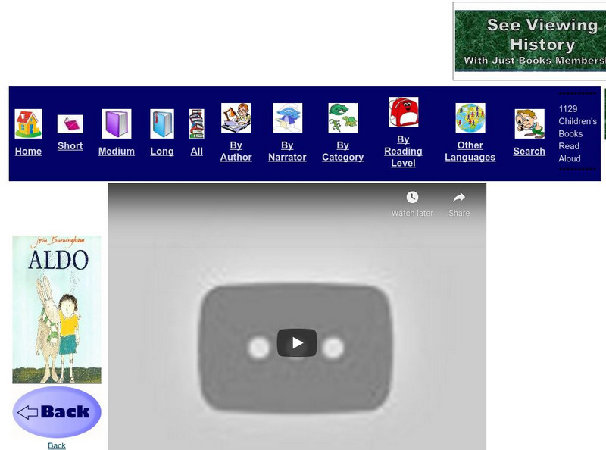Click the globe Other Languages icon
Viewport: 606px width, 450px height.
470,118
